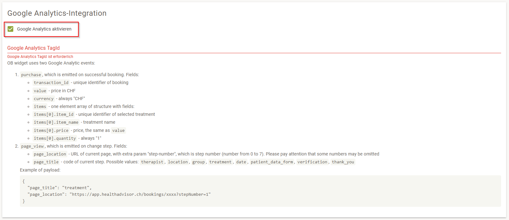Click the 'thank_you' possible value
509x220 pixels.
[x=343, y=162]
